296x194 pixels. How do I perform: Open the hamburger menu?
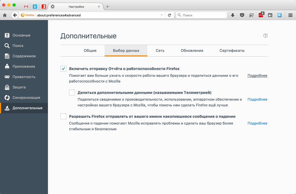[x=290, y=15]
